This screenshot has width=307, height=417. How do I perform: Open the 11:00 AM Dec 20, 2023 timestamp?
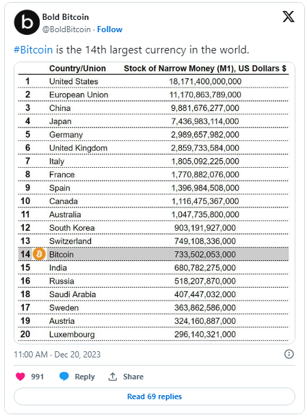click(x=57, y=355)
